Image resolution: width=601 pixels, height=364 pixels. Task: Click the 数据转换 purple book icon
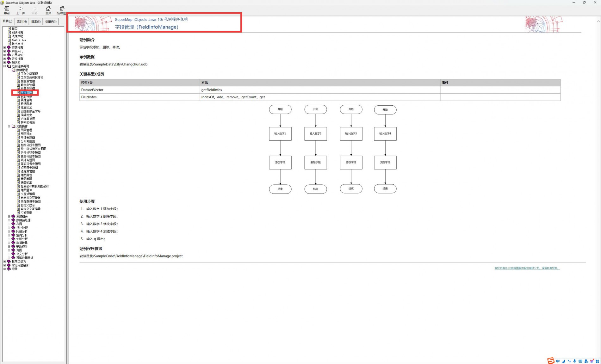[13, 243]
